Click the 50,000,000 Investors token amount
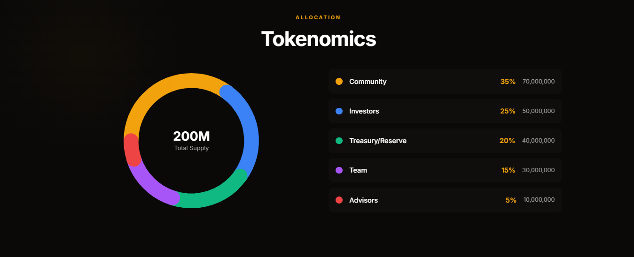 pos(538,111)
